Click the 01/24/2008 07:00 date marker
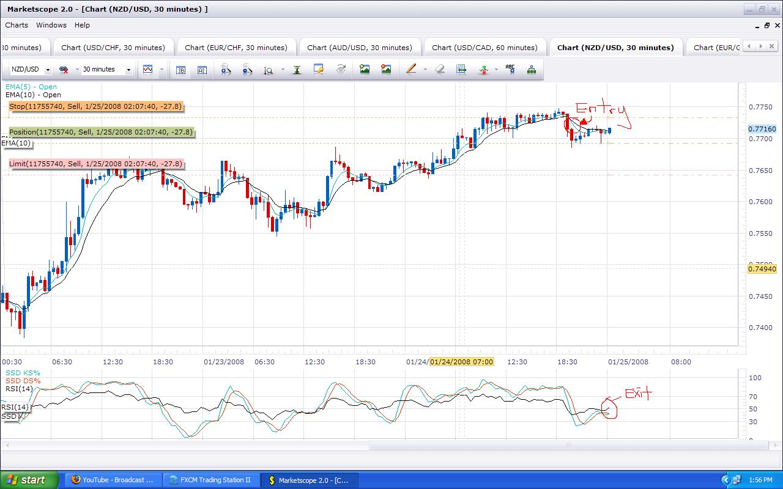 [461, 362]
